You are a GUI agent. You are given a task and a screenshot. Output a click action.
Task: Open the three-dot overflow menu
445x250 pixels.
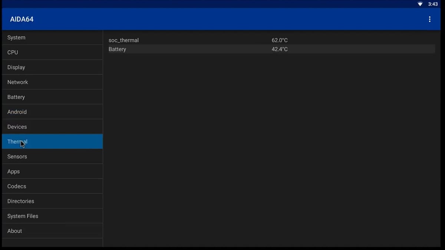[x=429, y=19]
